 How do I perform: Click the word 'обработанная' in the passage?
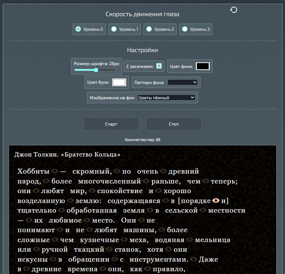(92, 210)
